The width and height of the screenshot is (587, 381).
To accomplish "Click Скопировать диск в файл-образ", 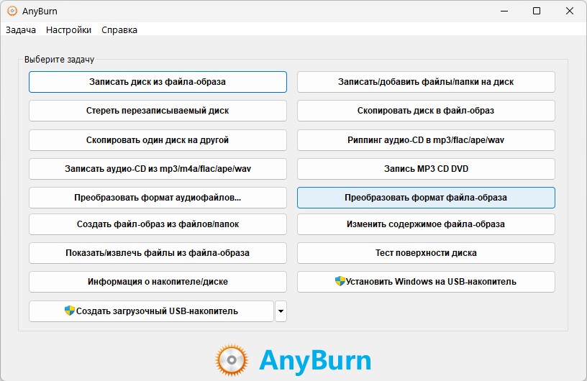I will (x=426, y=111).
